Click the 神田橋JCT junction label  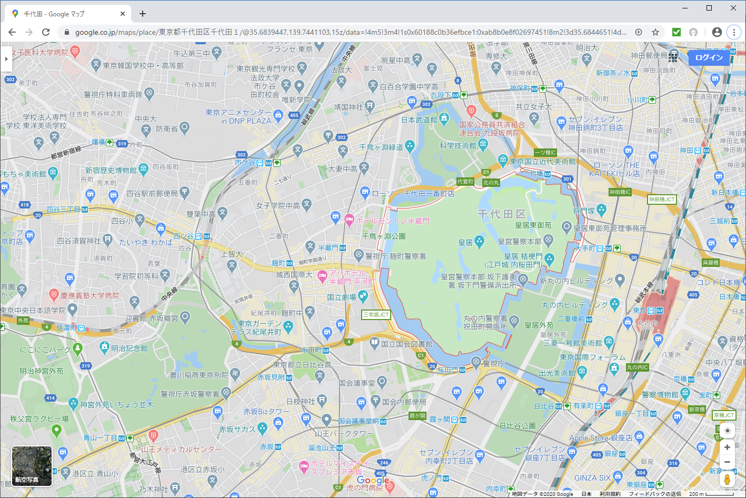pyautogui.click(x=662, y=200)
